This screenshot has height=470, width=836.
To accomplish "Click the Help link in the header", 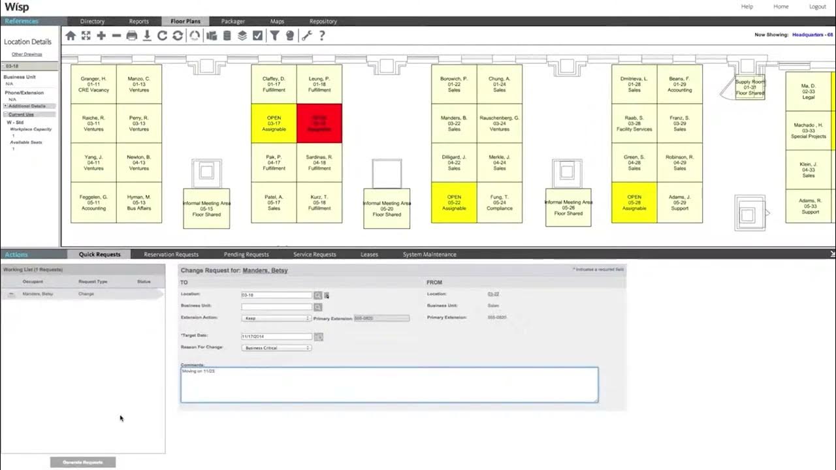I will coord(747,7).
